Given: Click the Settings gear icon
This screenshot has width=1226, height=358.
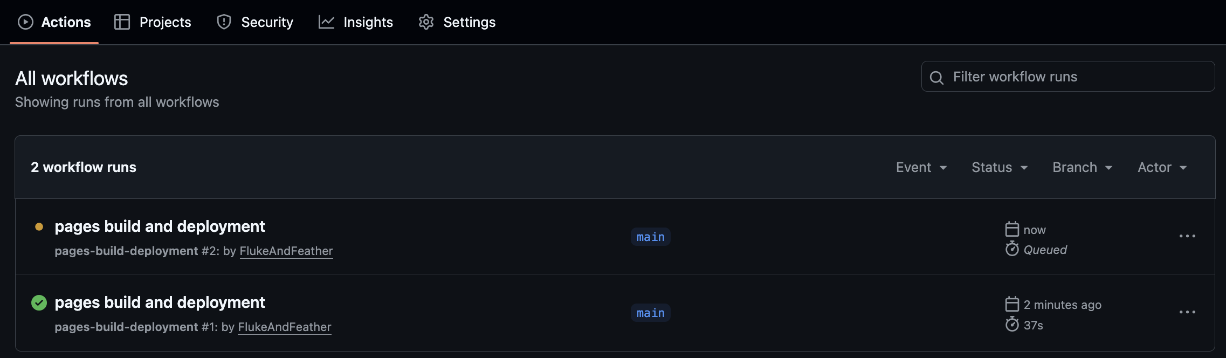Looking at the screenshot, I should pyautogui.click(x=426, y=22).
